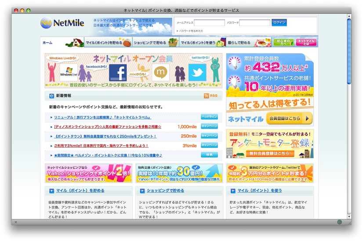Open the 432万人以上 members banner
The width and height of the screenshot is (363, 241).
(x=270, y=75)
